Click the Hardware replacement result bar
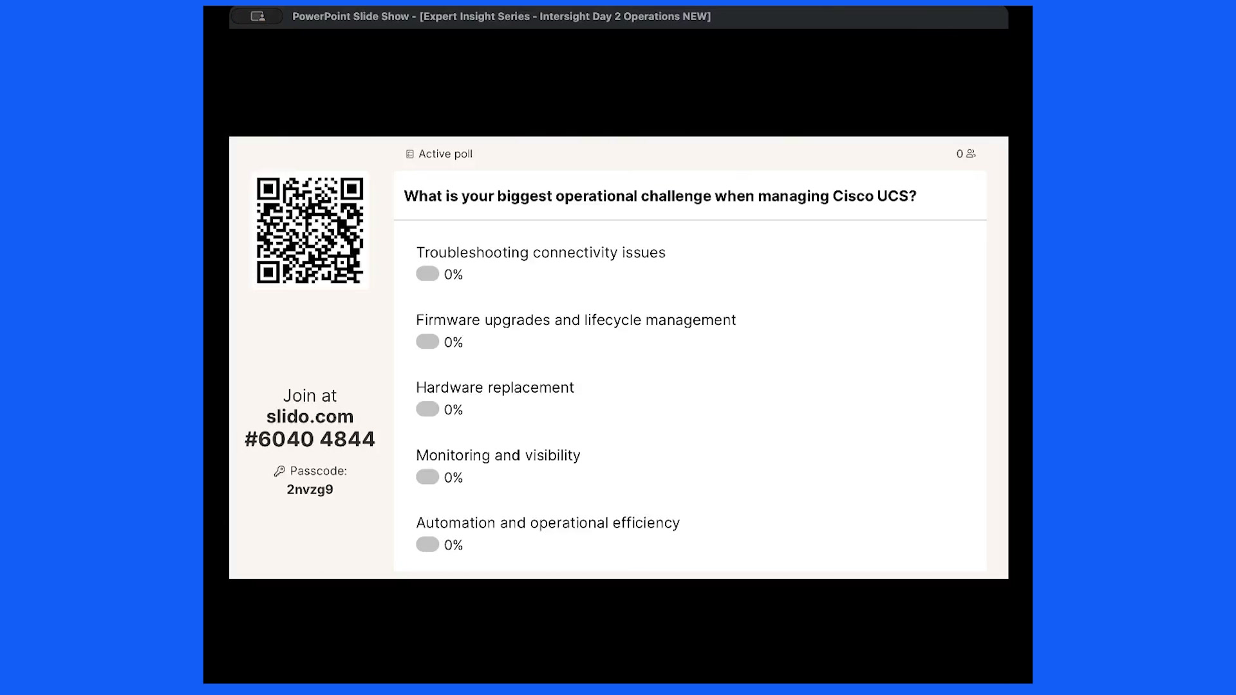 pyautogui.click(x=427, y=409)
